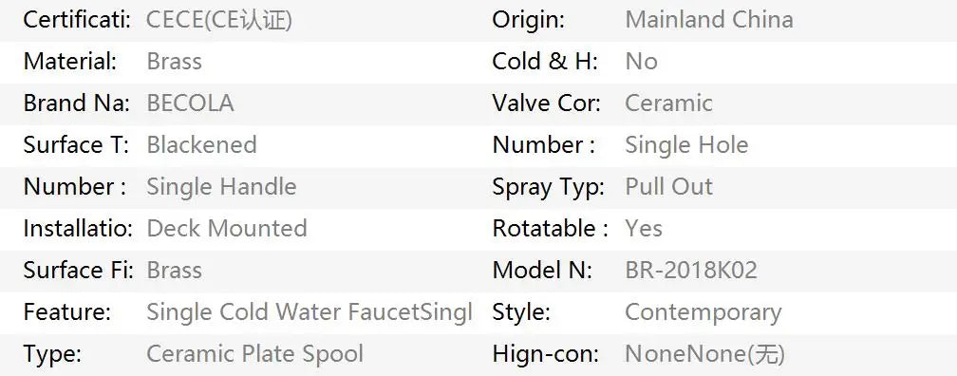Select the BR-2018K02 model number

(x=691, y=270)
